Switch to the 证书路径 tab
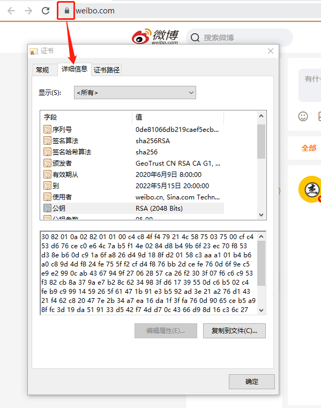This screenshot has height=408, width=321. pos(107,70)
